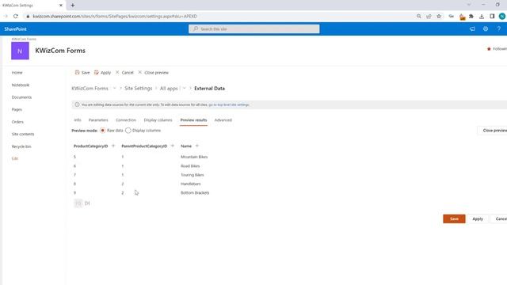Open a new browser tab with the plus

coord(73,6)
